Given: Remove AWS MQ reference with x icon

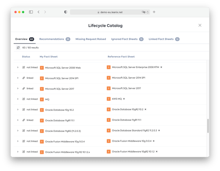Looking at the screenshot, I should tap(124, 99).
